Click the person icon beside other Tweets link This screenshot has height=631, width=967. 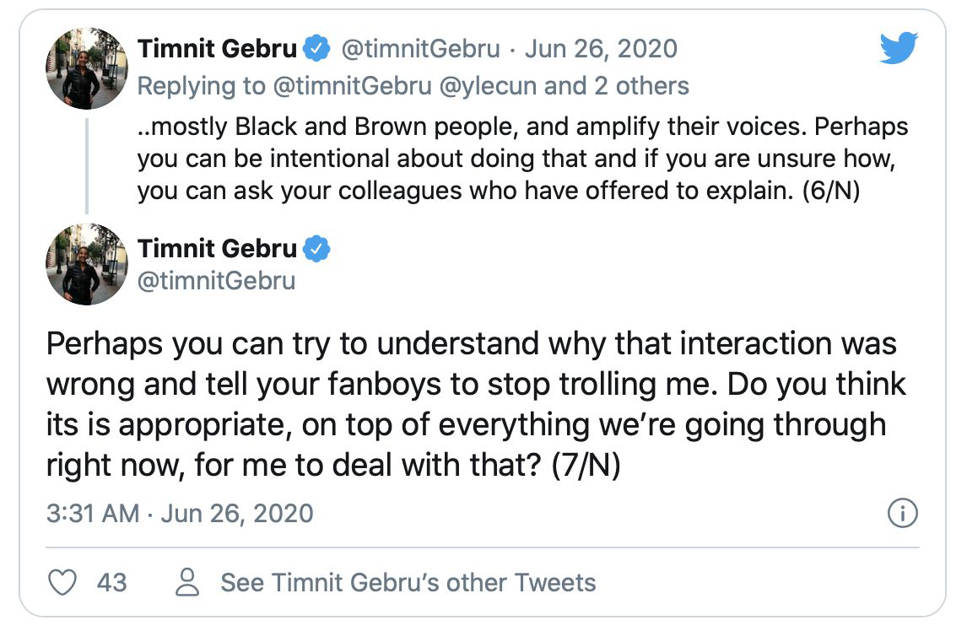click(x=186, y=582)
